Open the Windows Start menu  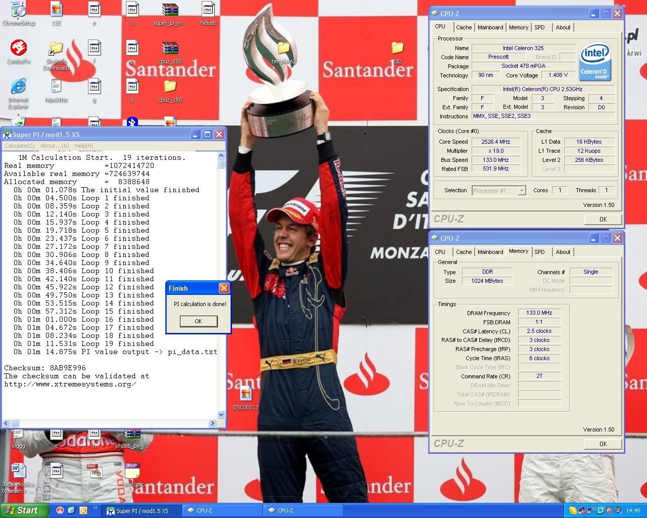point(24,510)
